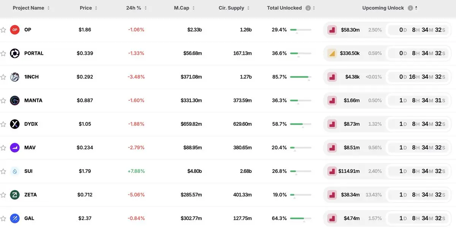Click the red unlock icon in OP row
456x228 pixels.
click(332, 30)
